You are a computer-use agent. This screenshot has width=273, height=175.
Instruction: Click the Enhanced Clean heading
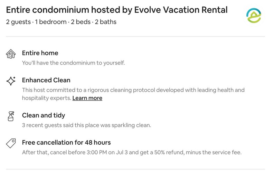[x=46, y=80]
